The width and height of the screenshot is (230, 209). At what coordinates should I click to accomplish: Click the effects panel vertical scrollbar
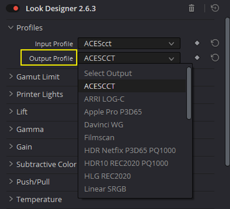point(227,92)
